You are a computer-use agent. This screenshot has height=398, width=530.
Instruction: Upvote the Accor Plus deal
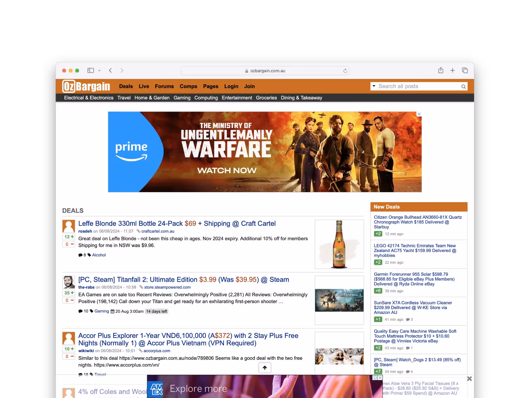click(69, 349)
